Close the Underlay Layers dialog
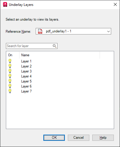The width and height of the screenshot is (120, 147). (x=115, y=4)
